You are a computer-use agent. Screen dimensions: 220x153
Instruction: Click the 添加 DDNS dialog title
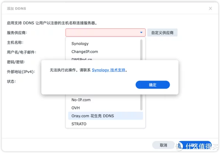(16, 8)
